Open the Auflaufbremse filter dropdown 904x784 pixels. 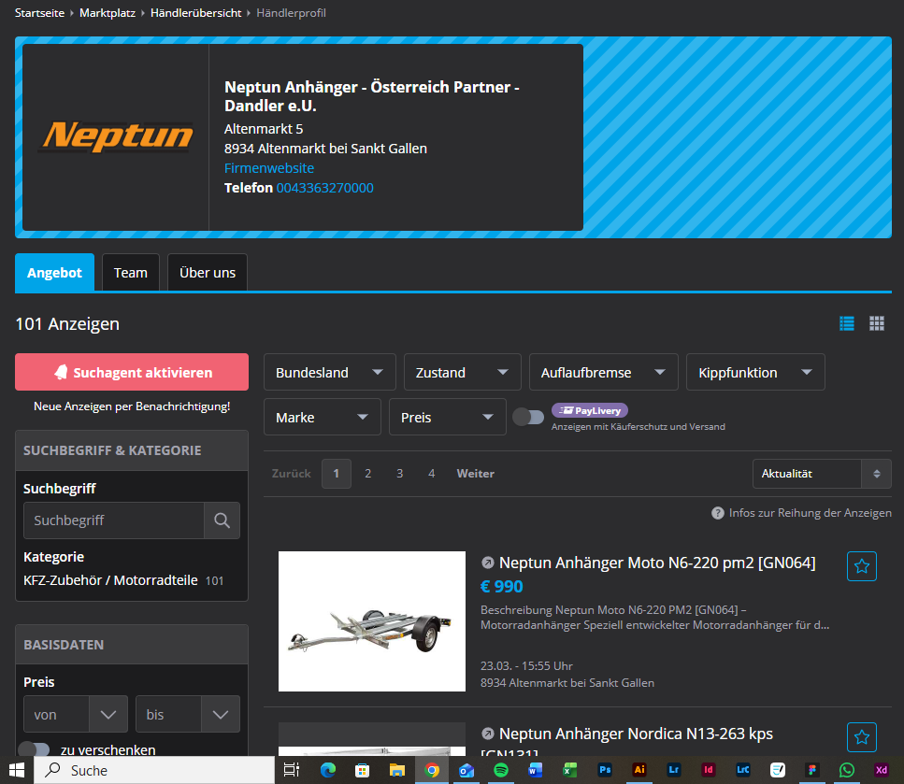coord(602,372)
